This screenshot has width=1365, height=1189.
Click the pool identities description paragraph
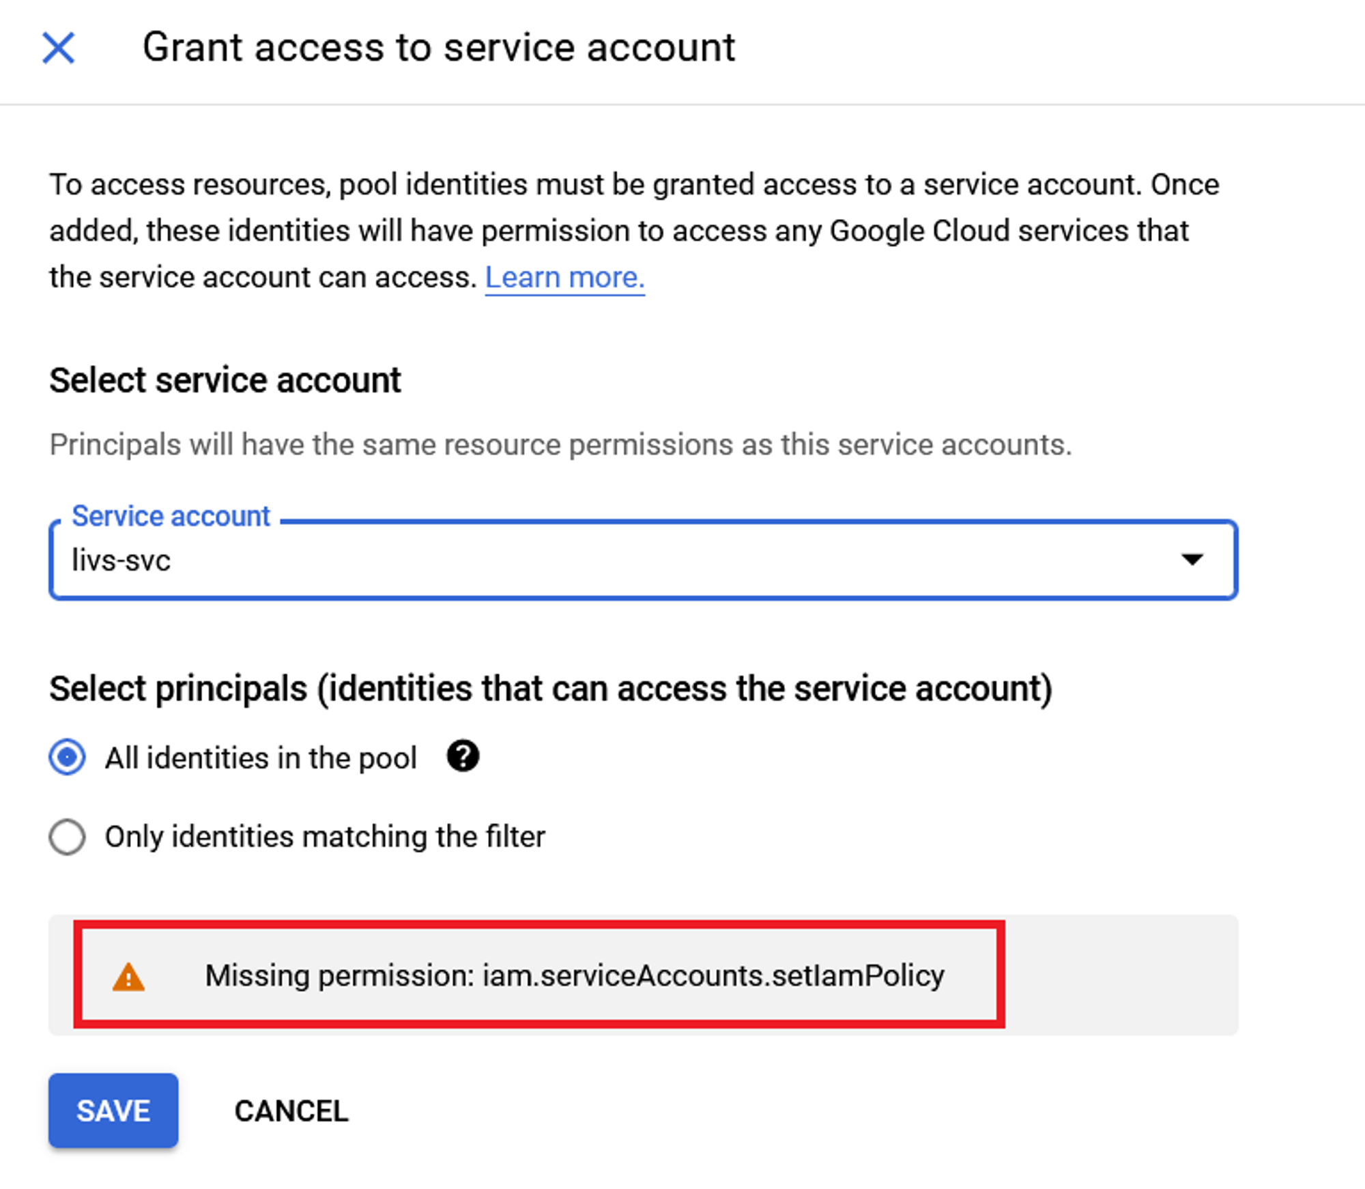[635, 231]
